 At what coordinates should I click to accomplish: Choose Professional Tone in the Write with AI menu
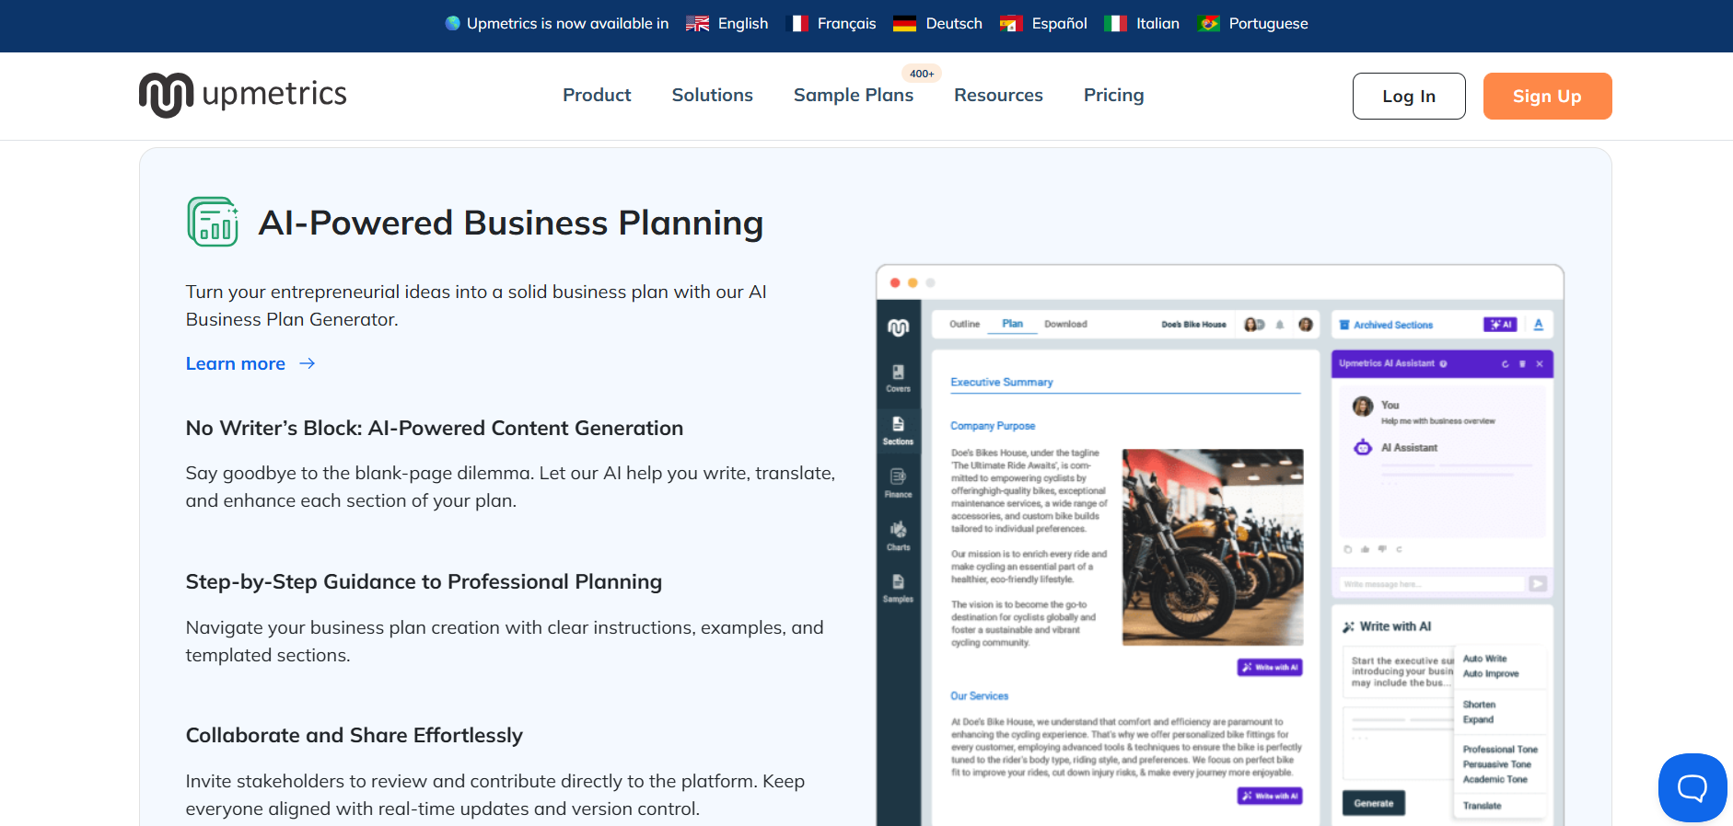click(x=1500, y=750)
